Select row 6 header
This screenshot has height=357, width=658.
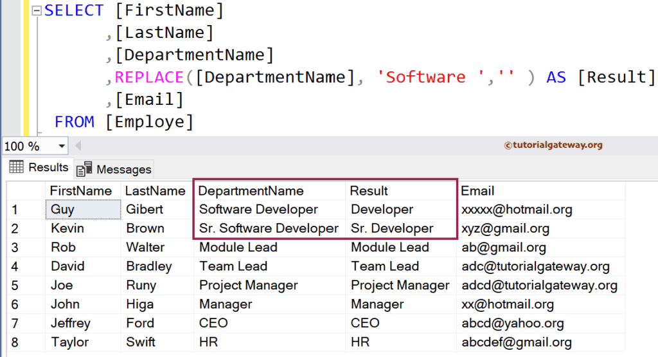(26, 304)
